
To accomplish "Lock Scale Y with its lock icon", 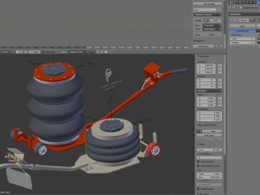I will 220,102.
